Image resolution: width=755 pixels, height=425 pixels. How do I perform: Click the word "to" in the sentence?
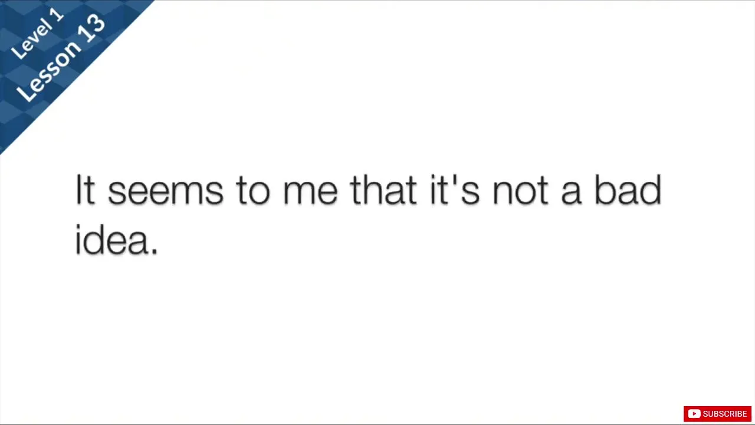[x=252, y=191]
